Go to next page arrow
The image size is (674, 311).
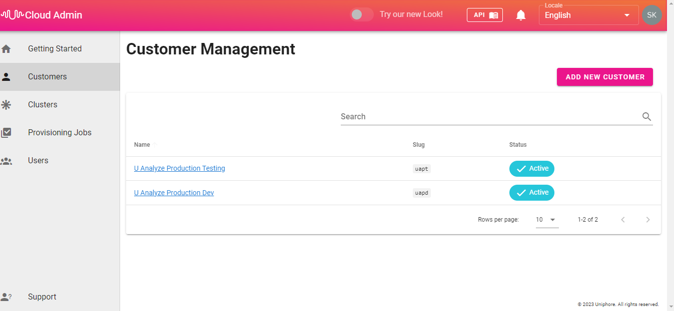[x=648, y=220]
